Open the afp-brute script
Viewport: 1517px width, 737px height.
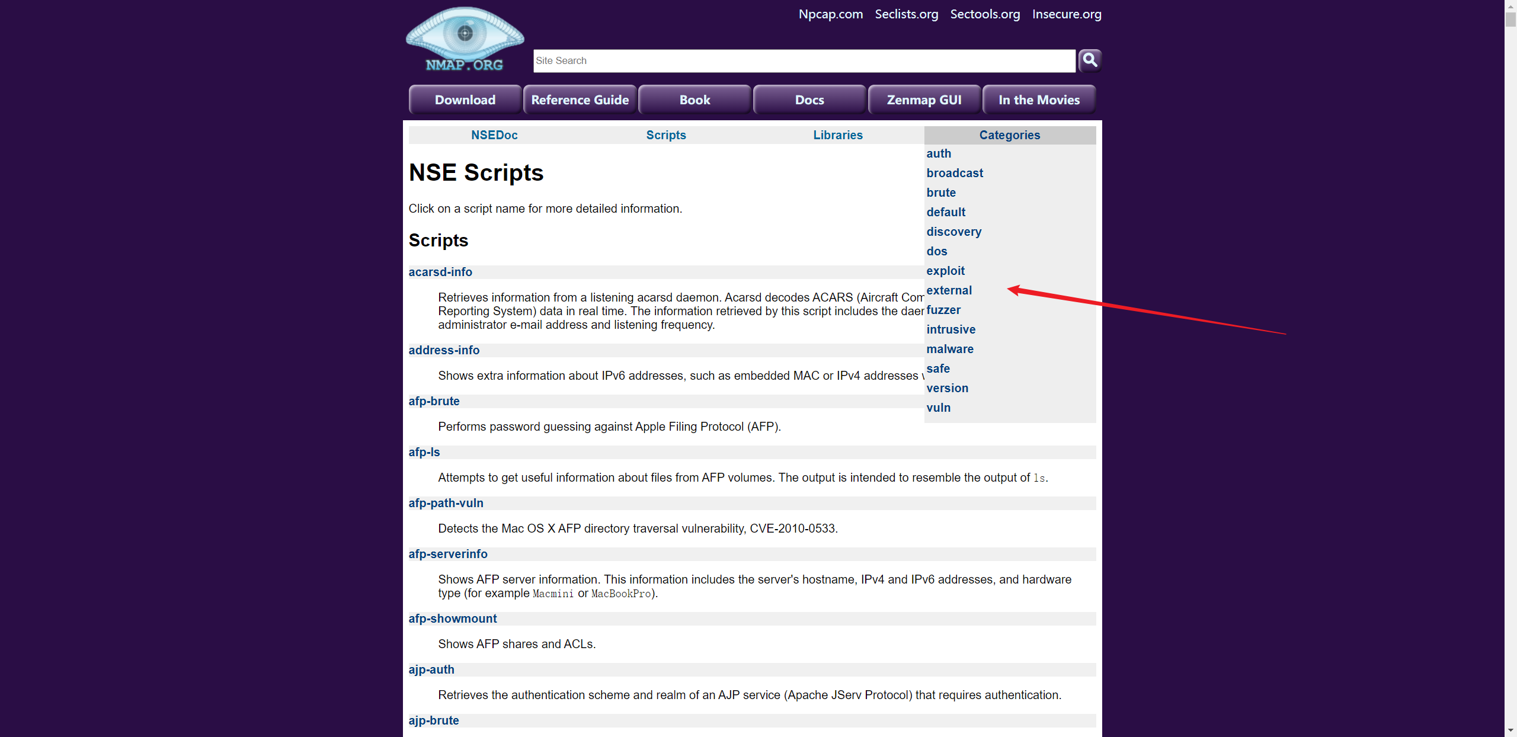pos(434,401)
